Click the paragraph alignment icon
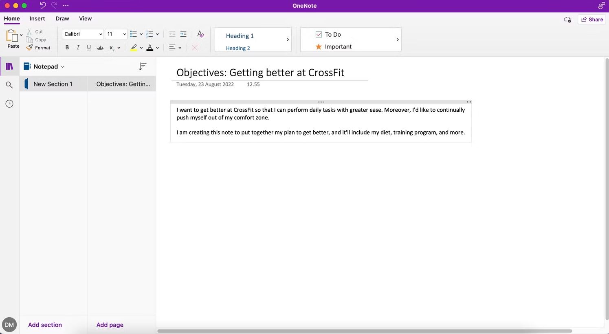Image resolution: width=609 pixels, height=334 pixels. pos(172,48)
